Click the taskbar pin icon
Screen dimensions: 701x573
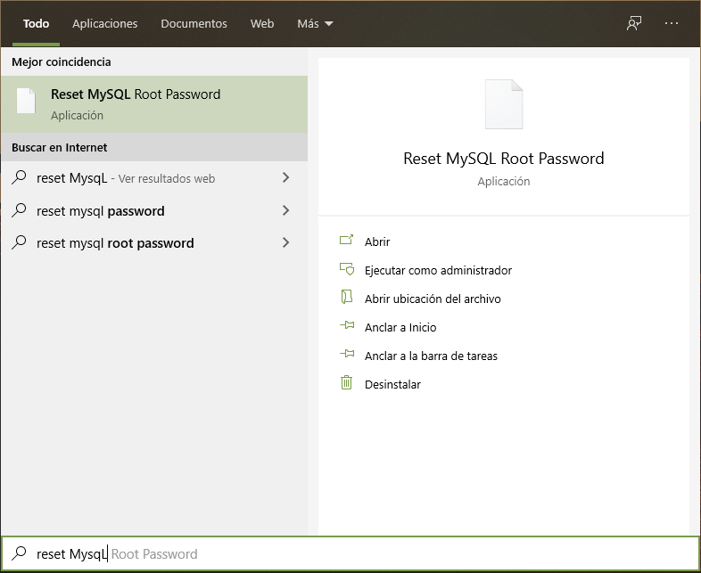(x=347, y=356)
